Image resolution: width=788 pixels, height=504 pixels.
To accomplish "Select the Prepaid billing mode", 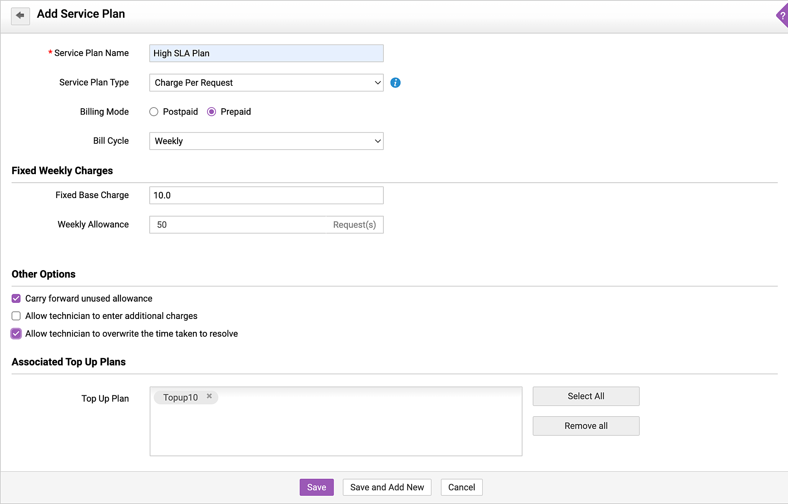I will [x=212, y=112].
